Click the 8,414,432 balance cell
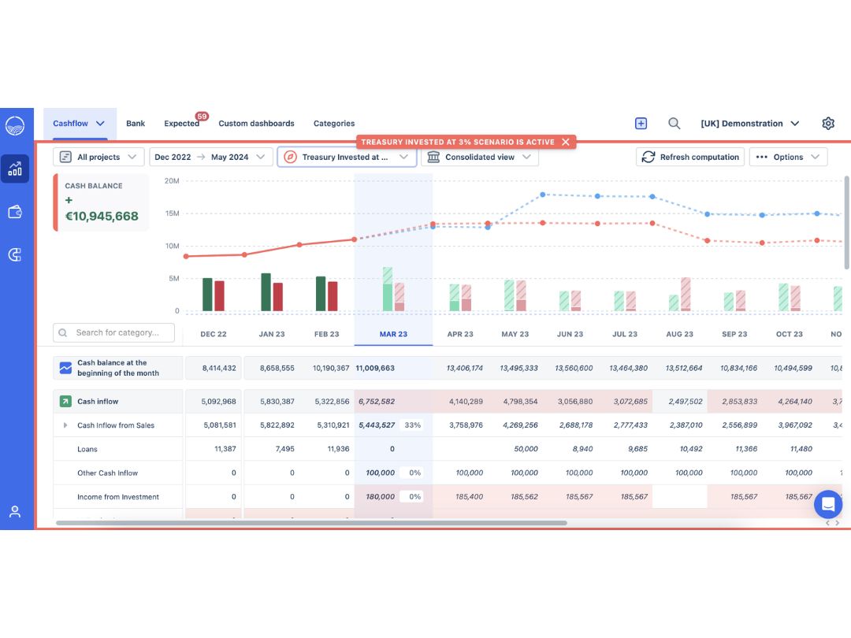Image resolution: width=851 pixels, height=638 pixels. point(219,368)
